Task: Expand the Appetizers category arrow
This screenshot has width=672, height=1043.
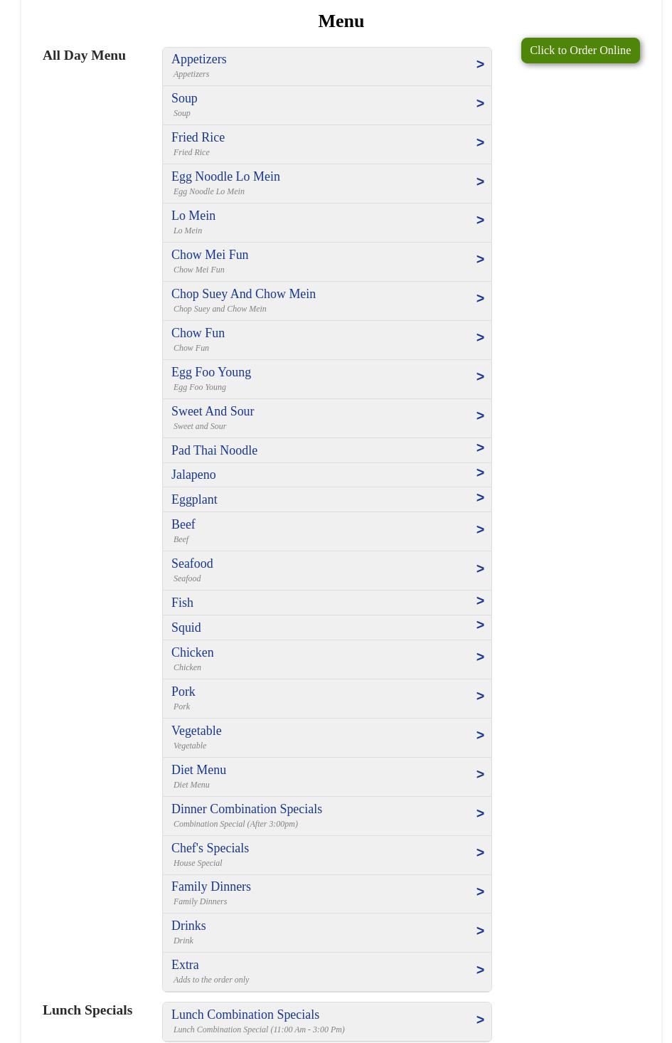Action: click(480, 65)
